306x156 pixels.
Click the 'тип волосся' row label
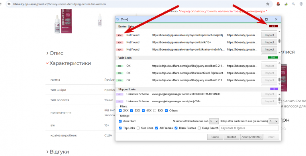[60, 100]
